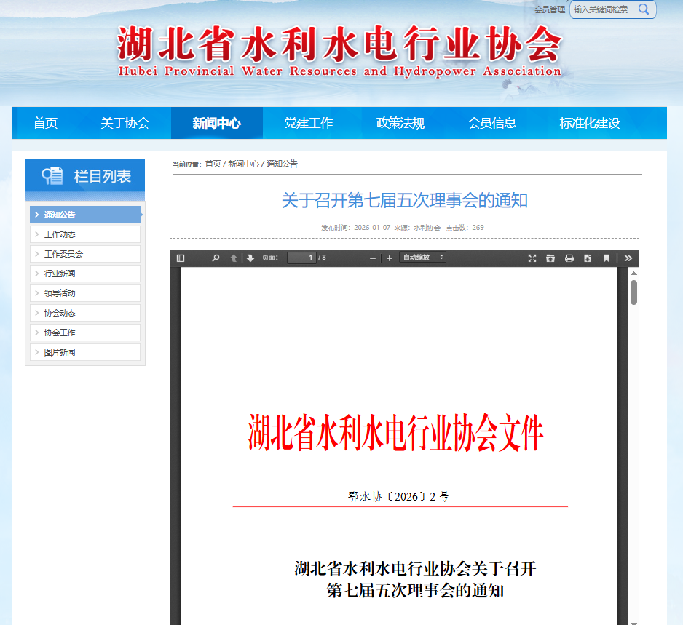Print the PDF document
Screen dimensions: 683x625
pos(569,258)
